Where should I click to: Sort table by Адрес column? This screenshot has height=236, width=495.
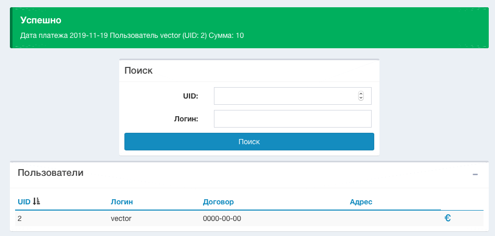361,202
